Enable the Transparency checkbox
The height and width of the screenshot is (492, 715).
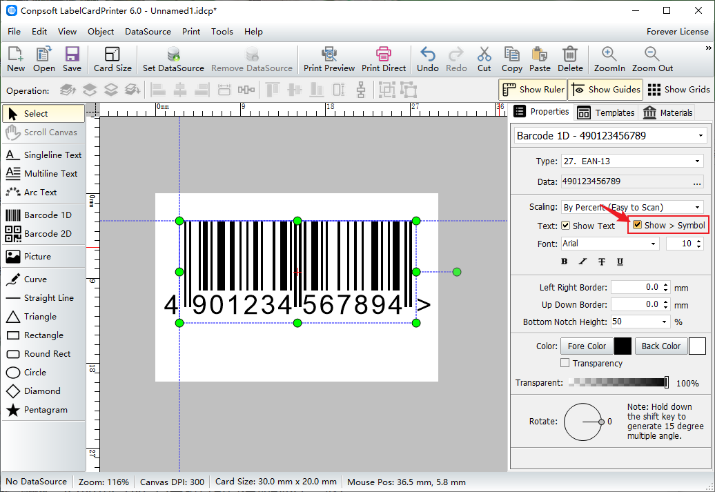(x=565, y=363)
